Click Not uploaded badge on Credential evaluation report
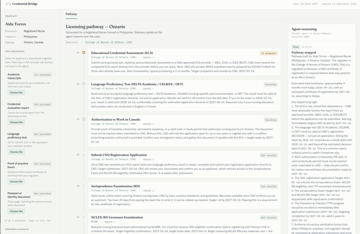 click(42, 104)
